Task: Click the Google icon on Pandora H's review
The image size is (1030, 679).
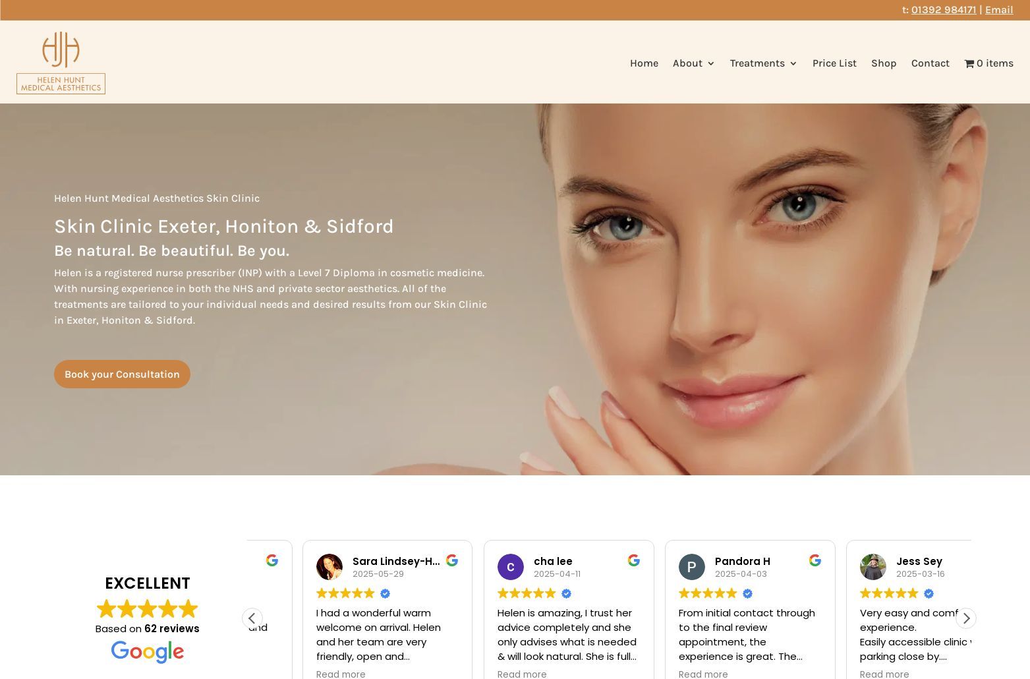Action: (x=815, y=560)
